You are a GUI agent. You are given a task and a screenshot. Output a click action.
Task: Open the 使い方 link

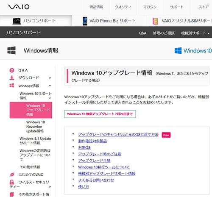pyautogui.click(x=84, y=187)
